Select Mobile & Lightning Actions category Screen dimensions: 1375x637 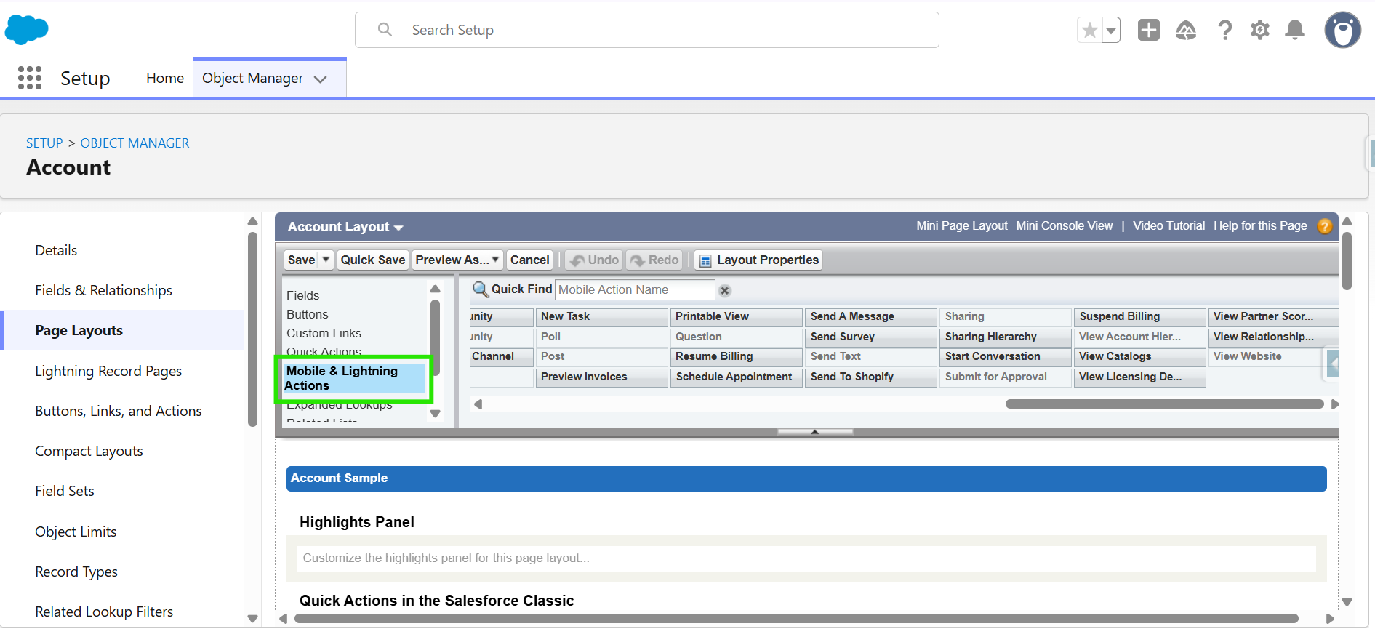click(x=354, y=378)
